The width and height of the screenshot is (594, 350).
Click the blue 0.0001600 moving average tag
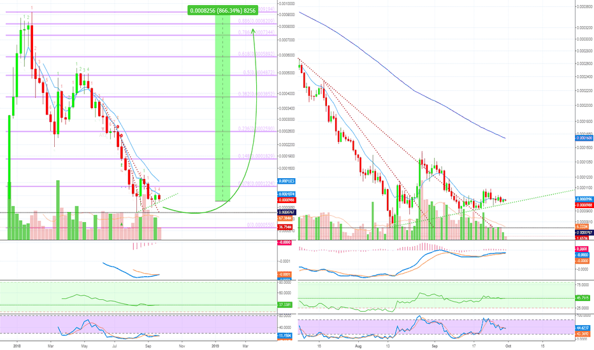click(x=584, y=138)
